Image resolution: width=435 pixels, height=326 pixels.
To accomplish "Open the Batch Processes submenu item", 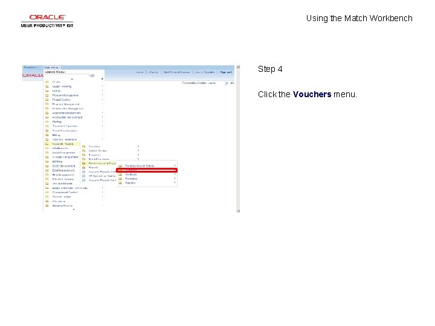I will (x=99, y=159).
